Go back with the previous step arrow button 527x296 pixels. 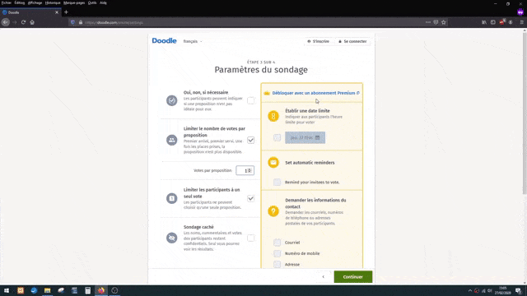(x=324, y=277)
